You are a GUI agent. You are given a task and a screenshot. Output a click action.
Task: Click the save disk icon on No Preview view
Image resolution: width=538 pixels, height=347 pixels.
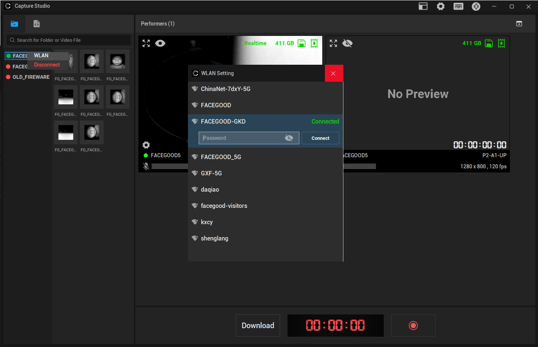(x=488, y=43)
